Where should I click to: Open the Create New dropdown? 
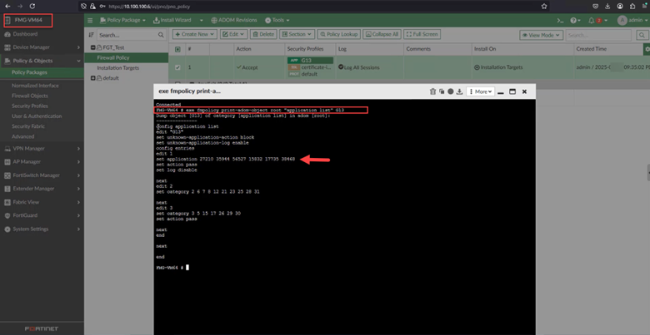(x=194, y=34)
